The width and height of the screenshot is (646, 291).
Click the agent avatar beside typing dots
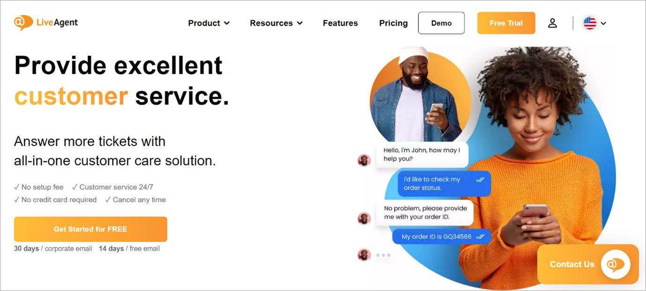coord(364,255)
